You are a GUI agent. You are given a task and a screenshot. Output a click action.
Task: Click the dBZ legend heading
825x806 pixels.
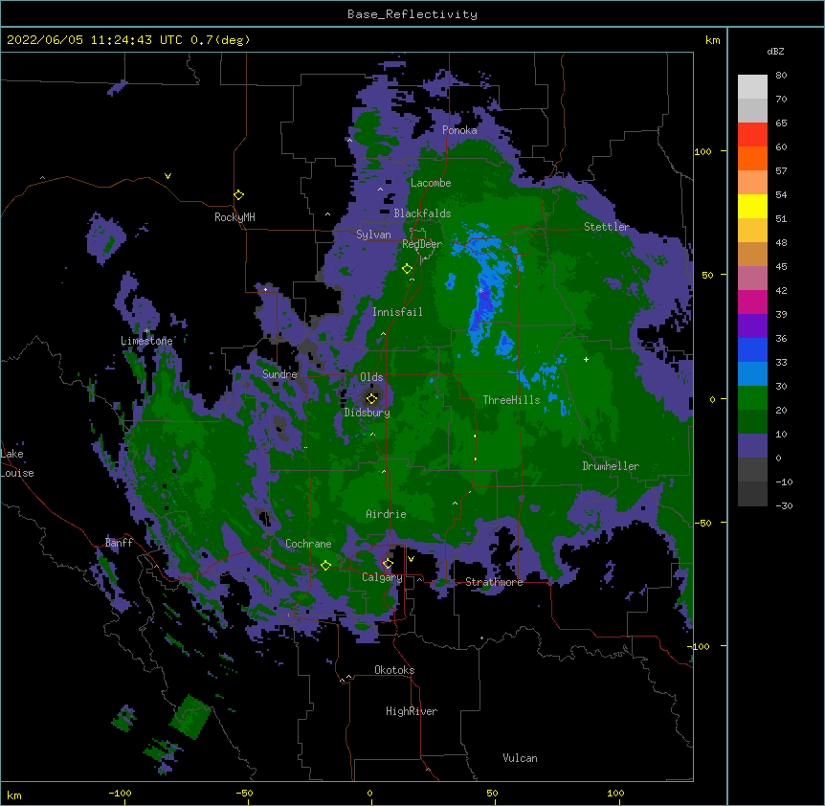775,51
